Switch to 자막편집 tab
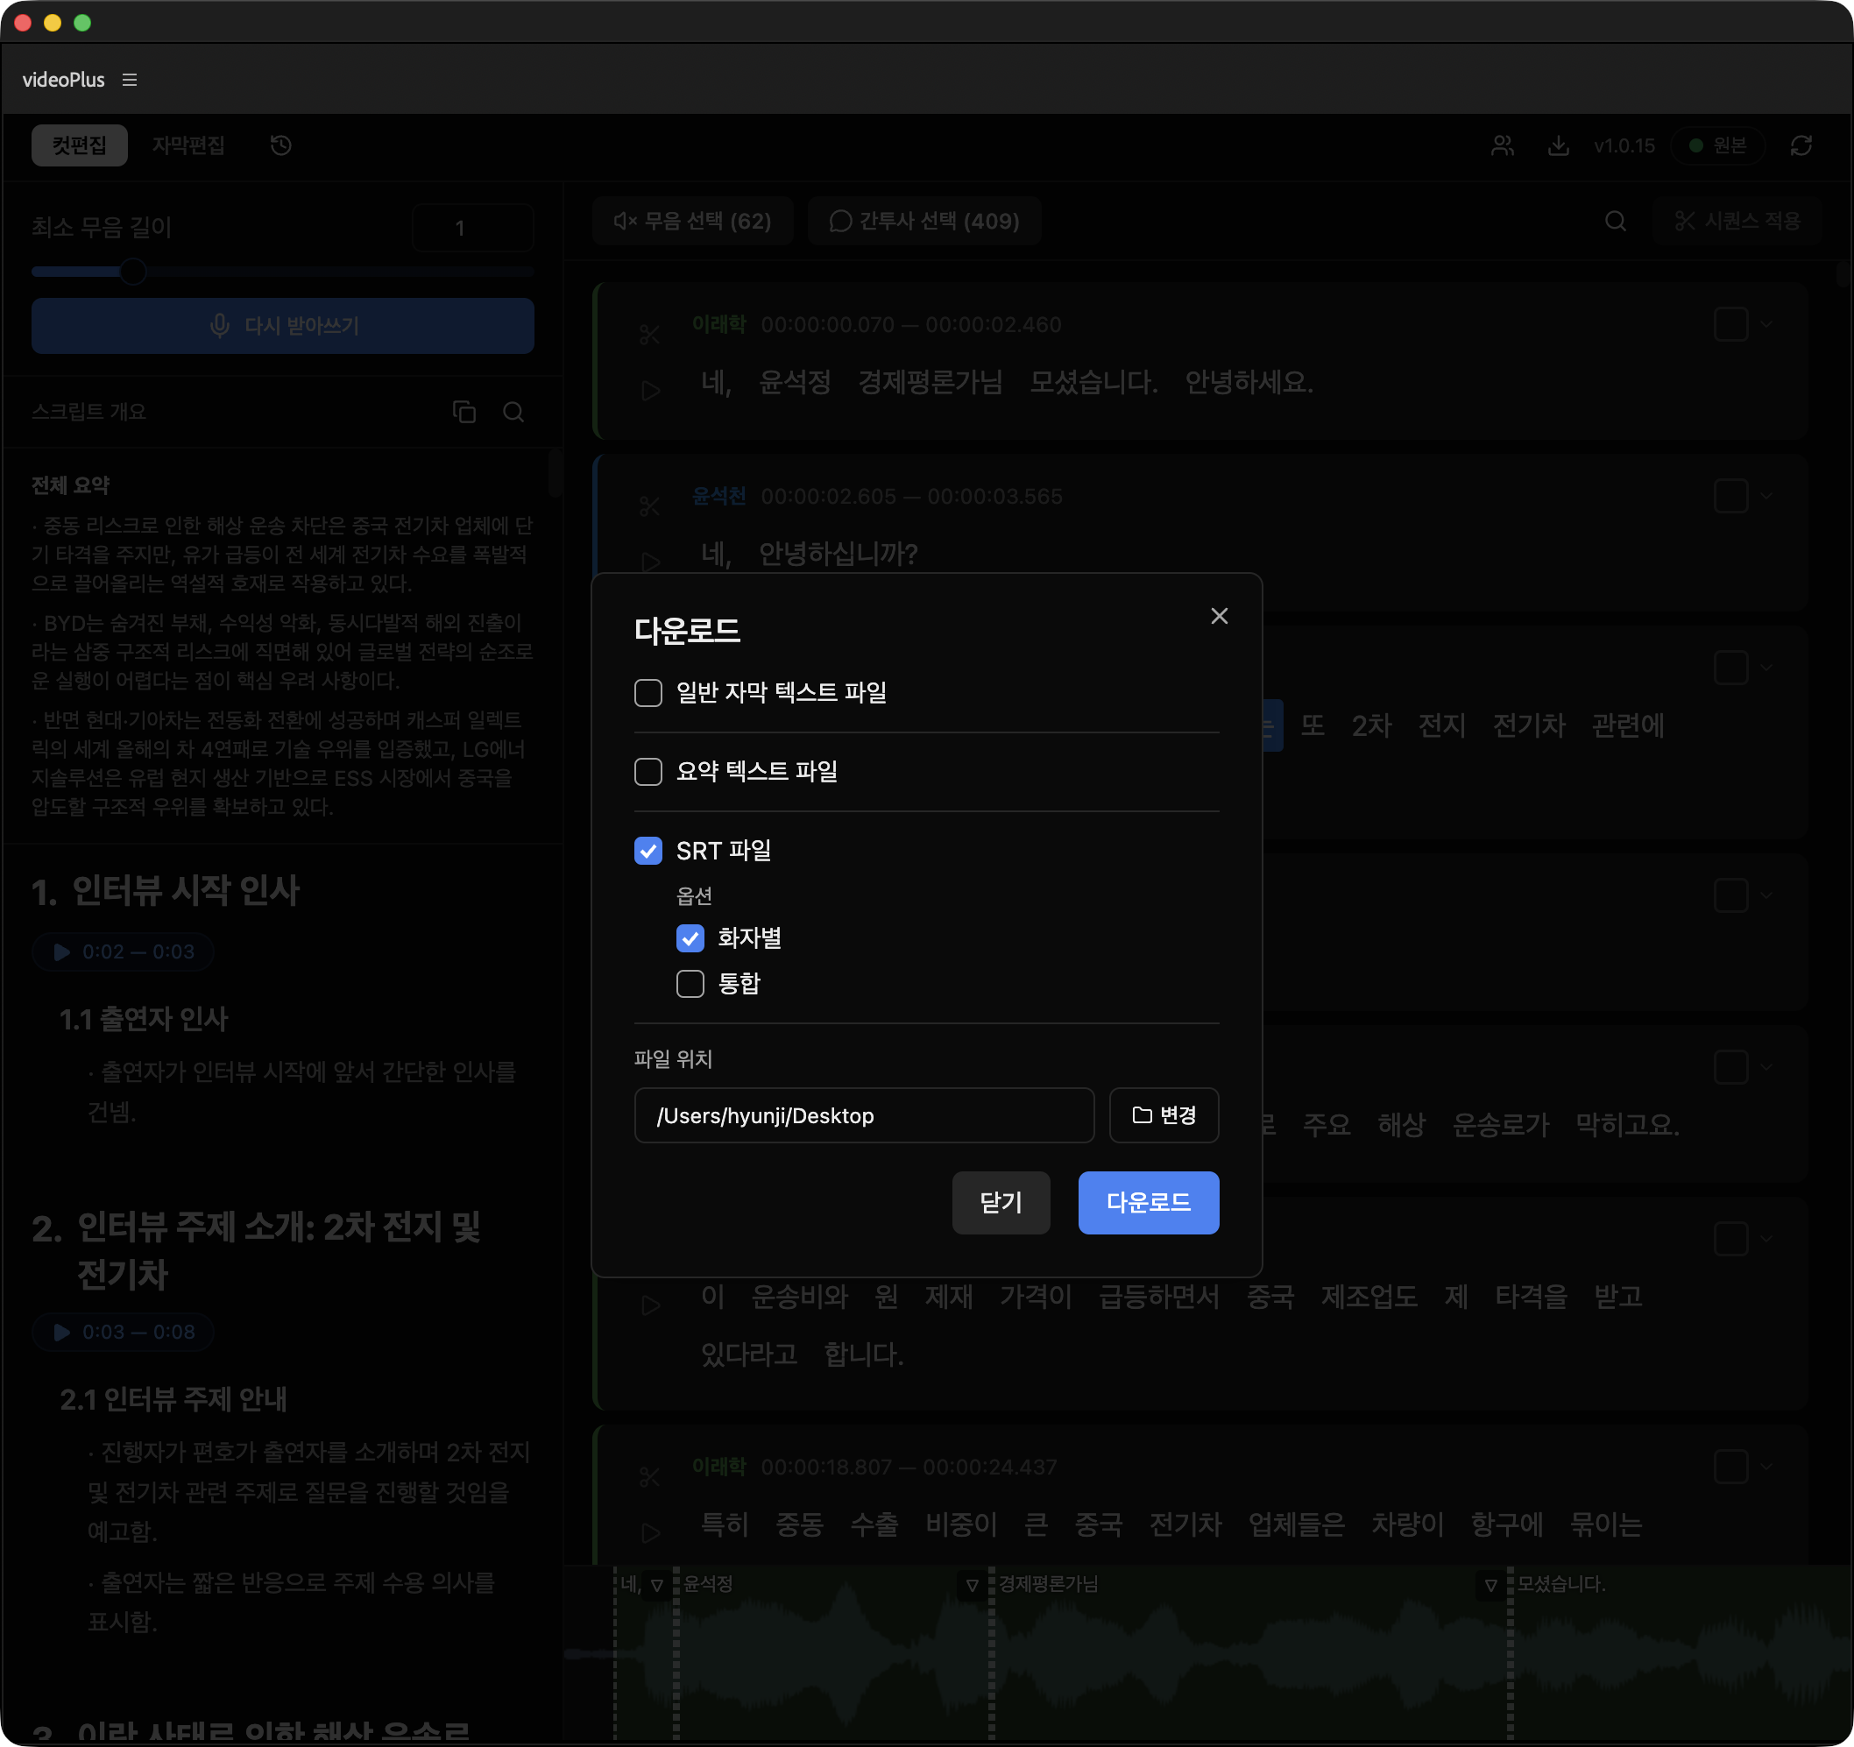Viewport: 1854px width, 1747px height. point(188,145)
